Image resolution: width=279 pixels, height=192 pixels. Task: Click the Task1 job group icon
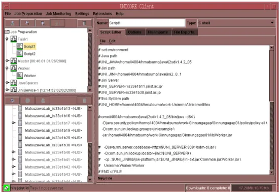point(14,39)
